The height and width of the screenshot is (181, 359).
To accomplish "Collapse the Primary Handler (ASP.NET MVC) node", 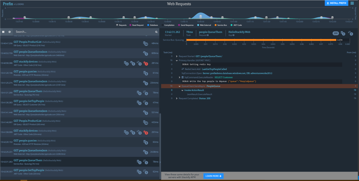I will pyautogui.click(x=177, y=60).
